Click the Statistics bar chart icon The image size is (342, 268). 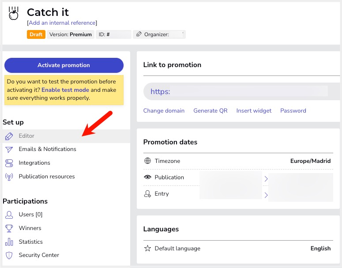pyautogui.click(x=9, y=242)
